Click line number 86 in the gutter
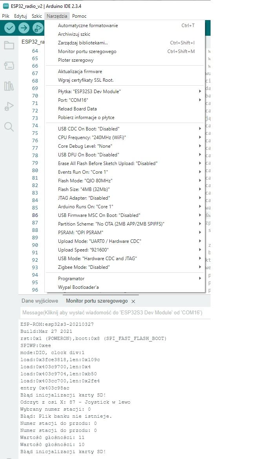This screenshot has height=459, width=269. point(35,215)
